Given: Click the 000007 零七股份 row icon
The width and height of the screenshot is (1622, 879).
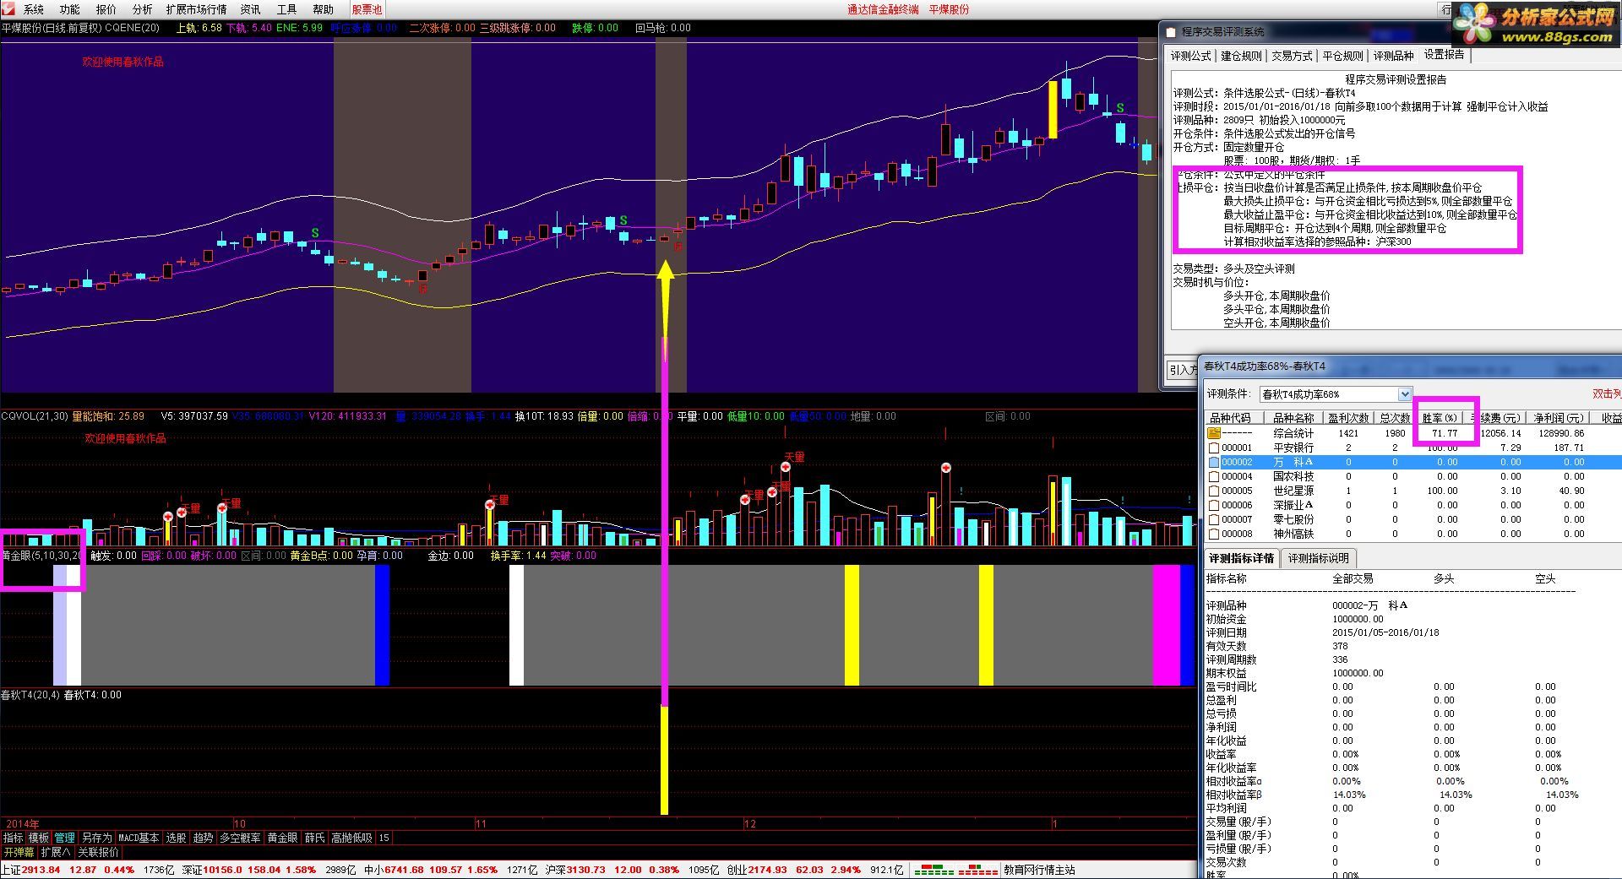Looking at the screenshot, I should click(x=1214, y=519).
